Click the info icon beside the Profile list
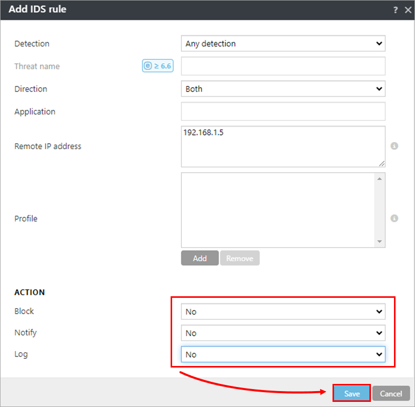415x407 pixels. (394, 218)
